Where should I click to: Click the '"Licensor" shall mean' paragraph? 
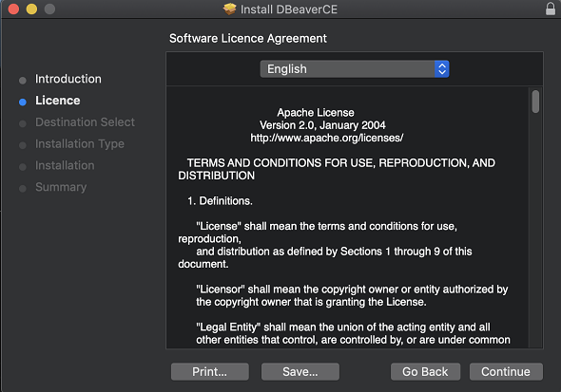tap(352, 295)
